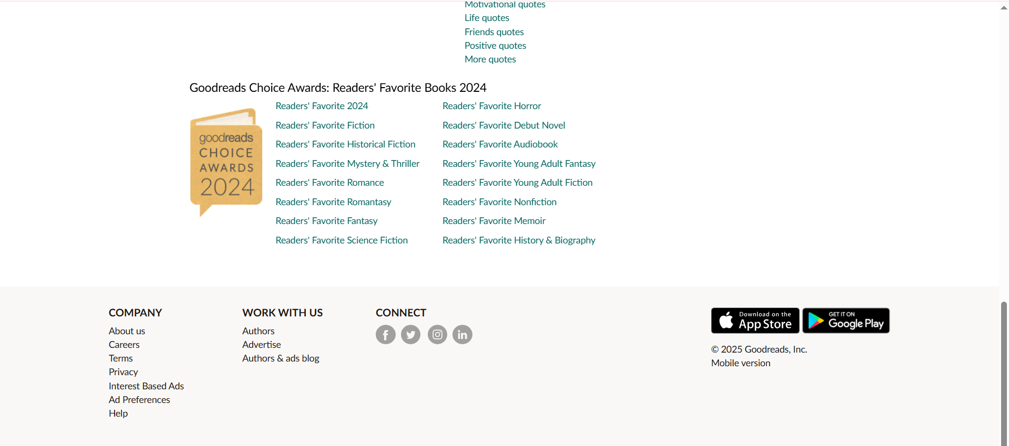Open the Privacy footer link
Viewport: 1009px width, 446px height.
point(123,372)
